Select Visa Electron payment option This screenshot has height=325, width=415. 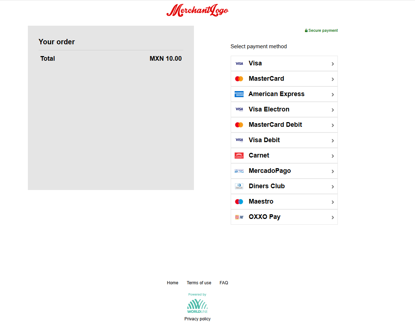pos(284,110)
